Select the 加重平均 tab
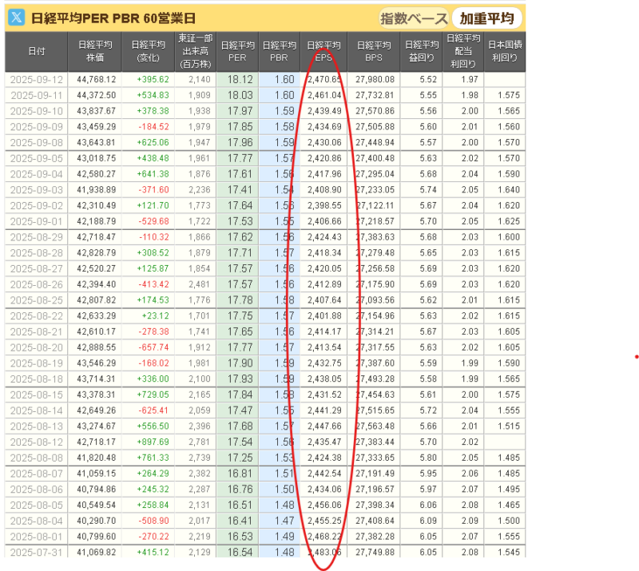The width and height of the screenshot is (639, 571). 486,18
